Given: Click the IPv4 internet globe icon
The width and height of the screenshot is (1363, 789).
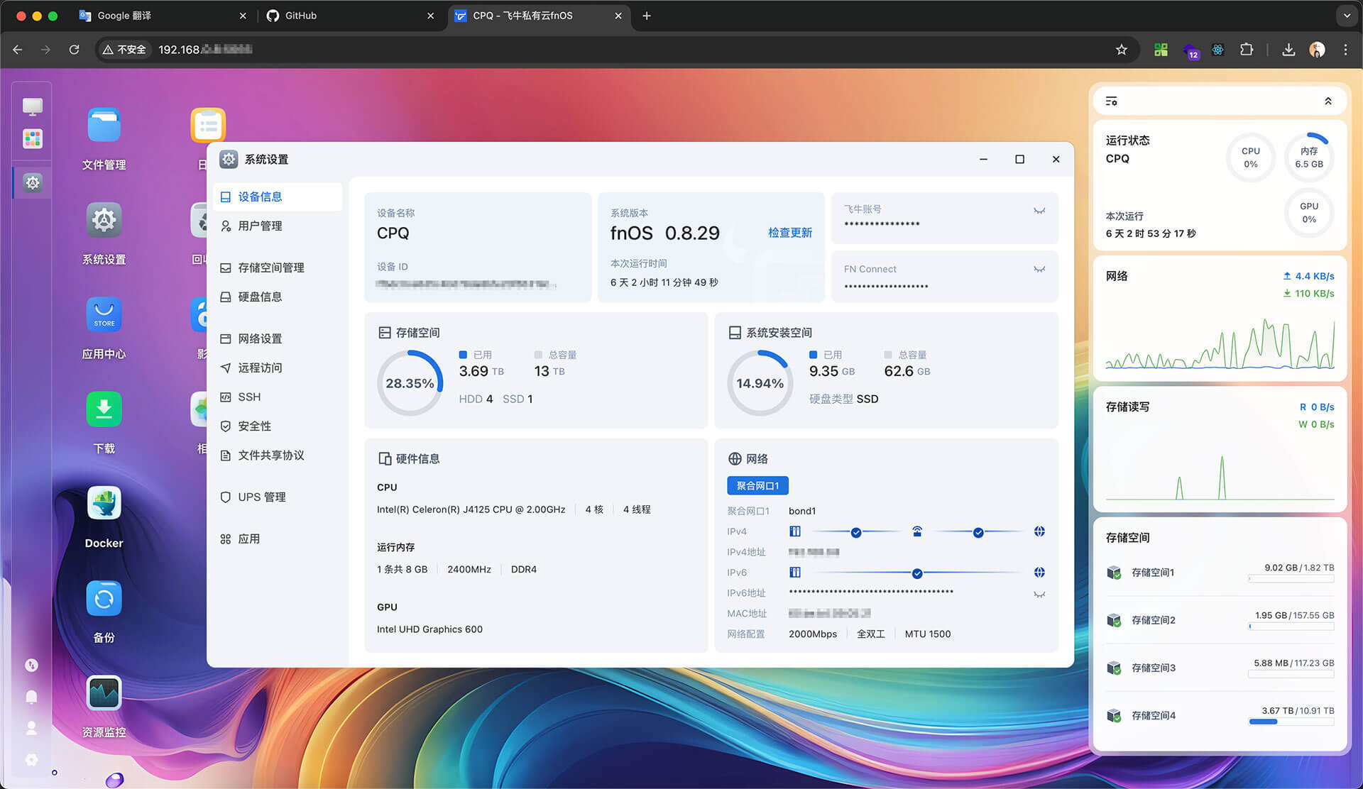Looking at the screenshot, I should 1039,531.
